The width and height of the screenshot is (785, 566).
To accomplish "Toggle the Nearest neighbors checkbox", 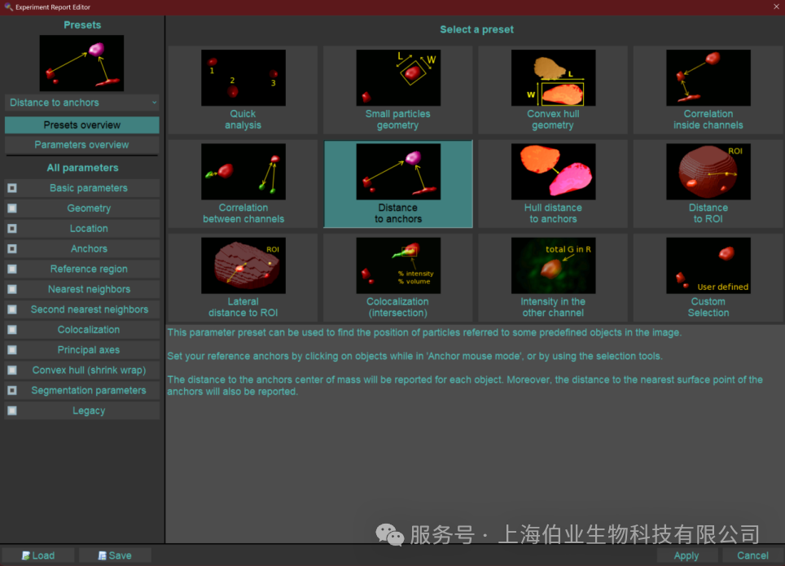I will pos(12,289).
